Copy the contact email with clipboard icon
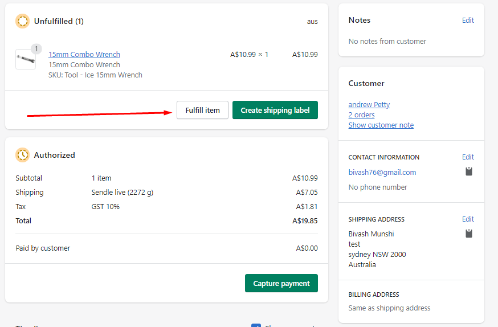The height and width of the screenshot is (327, 498). click(x=469, y=171)
